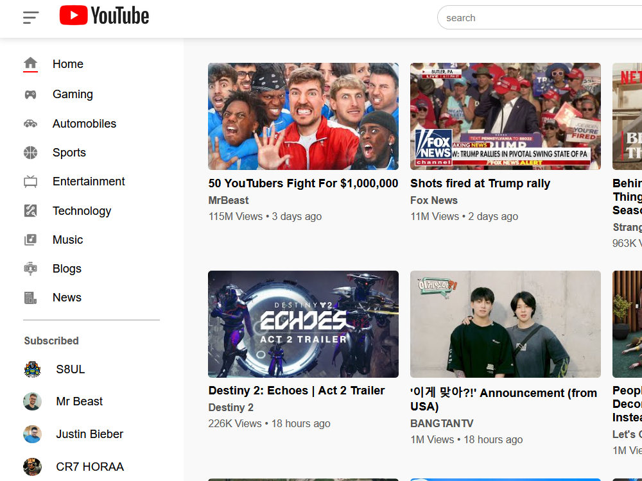642x481 pixels.
Task: Click the '이게 맞아?!' Announcement title
Action: click(x=503, y=400)
